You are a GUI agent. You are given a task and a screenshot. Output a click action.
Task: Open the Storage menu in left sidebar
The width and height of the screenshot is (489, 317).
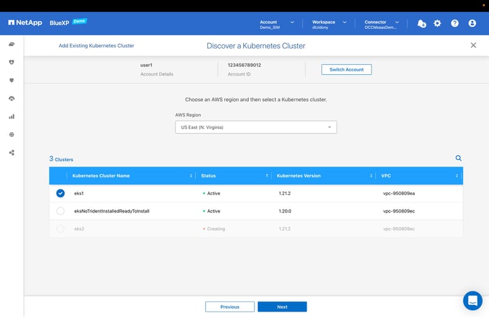pos(11,45)
